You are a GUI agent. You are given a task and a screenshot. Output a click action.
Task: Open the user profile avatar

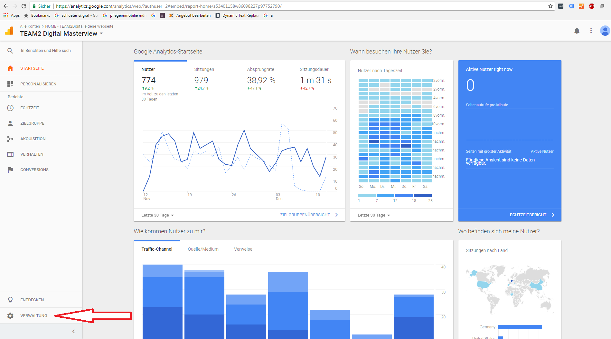coord(605,31)
